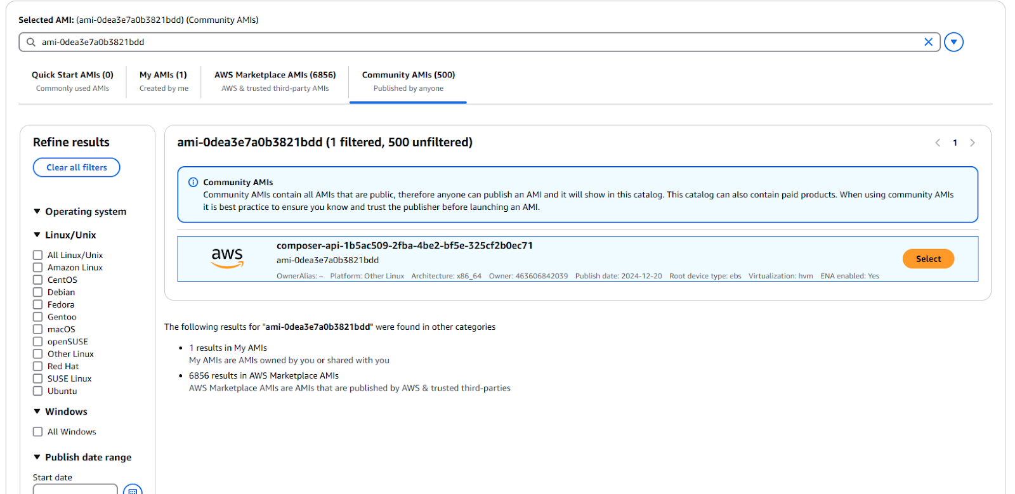Check the Red Hat filter

38,367
